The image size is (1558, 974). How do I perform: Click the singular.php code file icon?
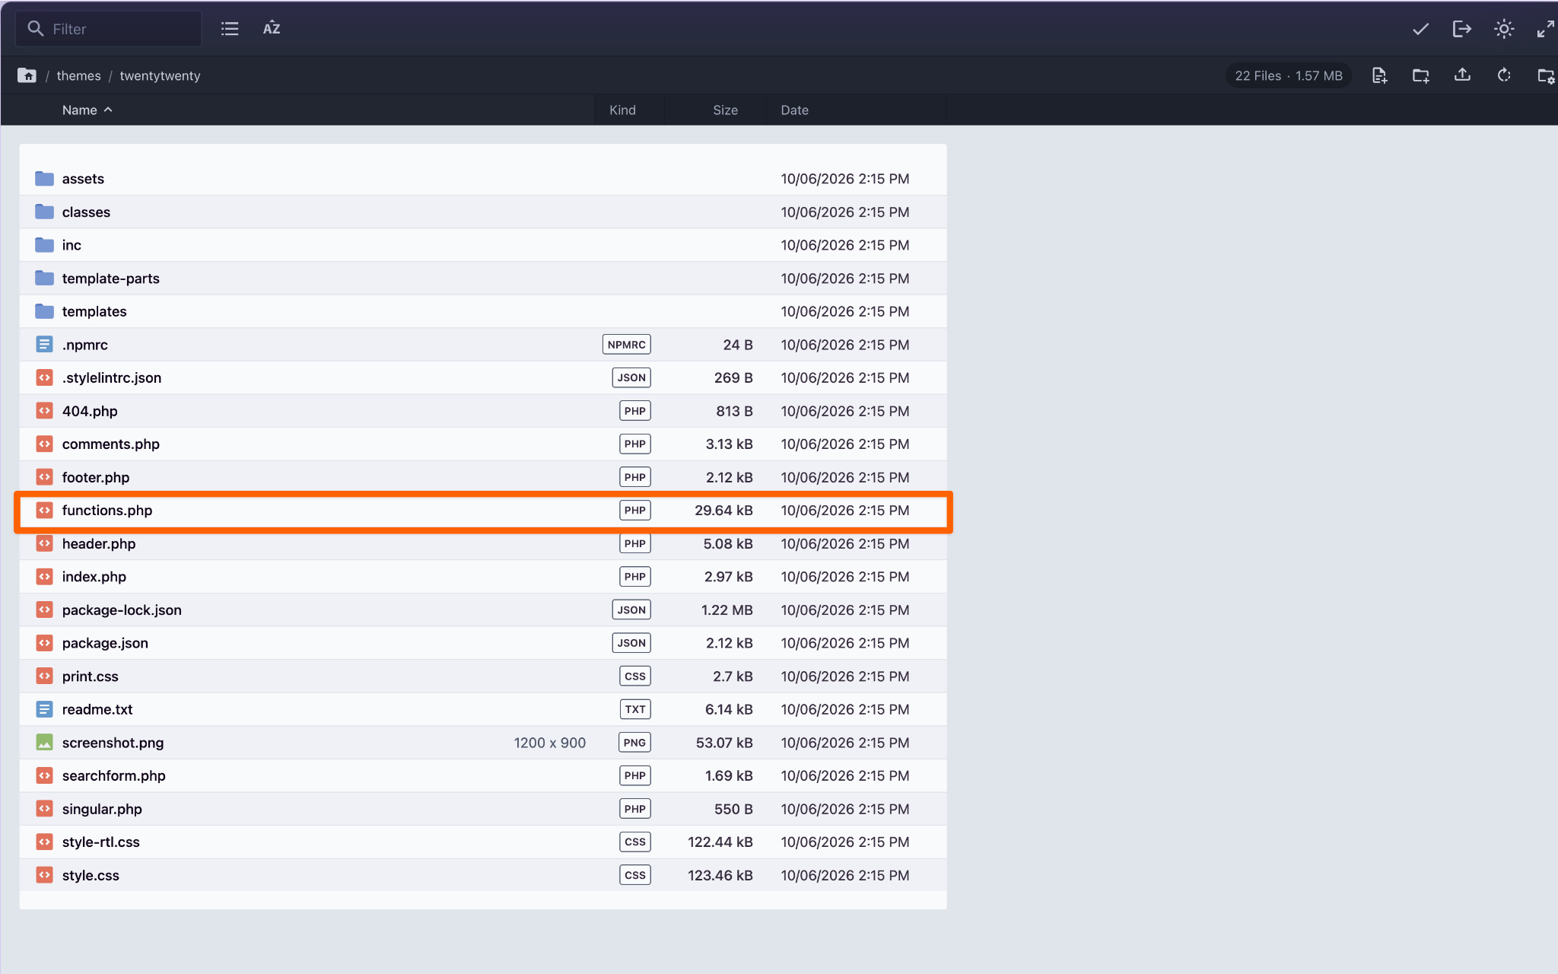click(x=45, y=809)
